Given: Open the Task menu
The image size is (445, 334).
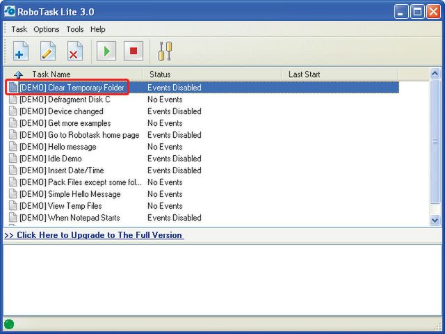Looking at the screenshot, I should point(19,29).
